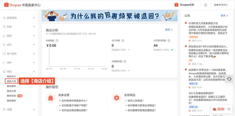
Task: Click 更多 in 公告 panel
Action: click(x=224, y=15)
